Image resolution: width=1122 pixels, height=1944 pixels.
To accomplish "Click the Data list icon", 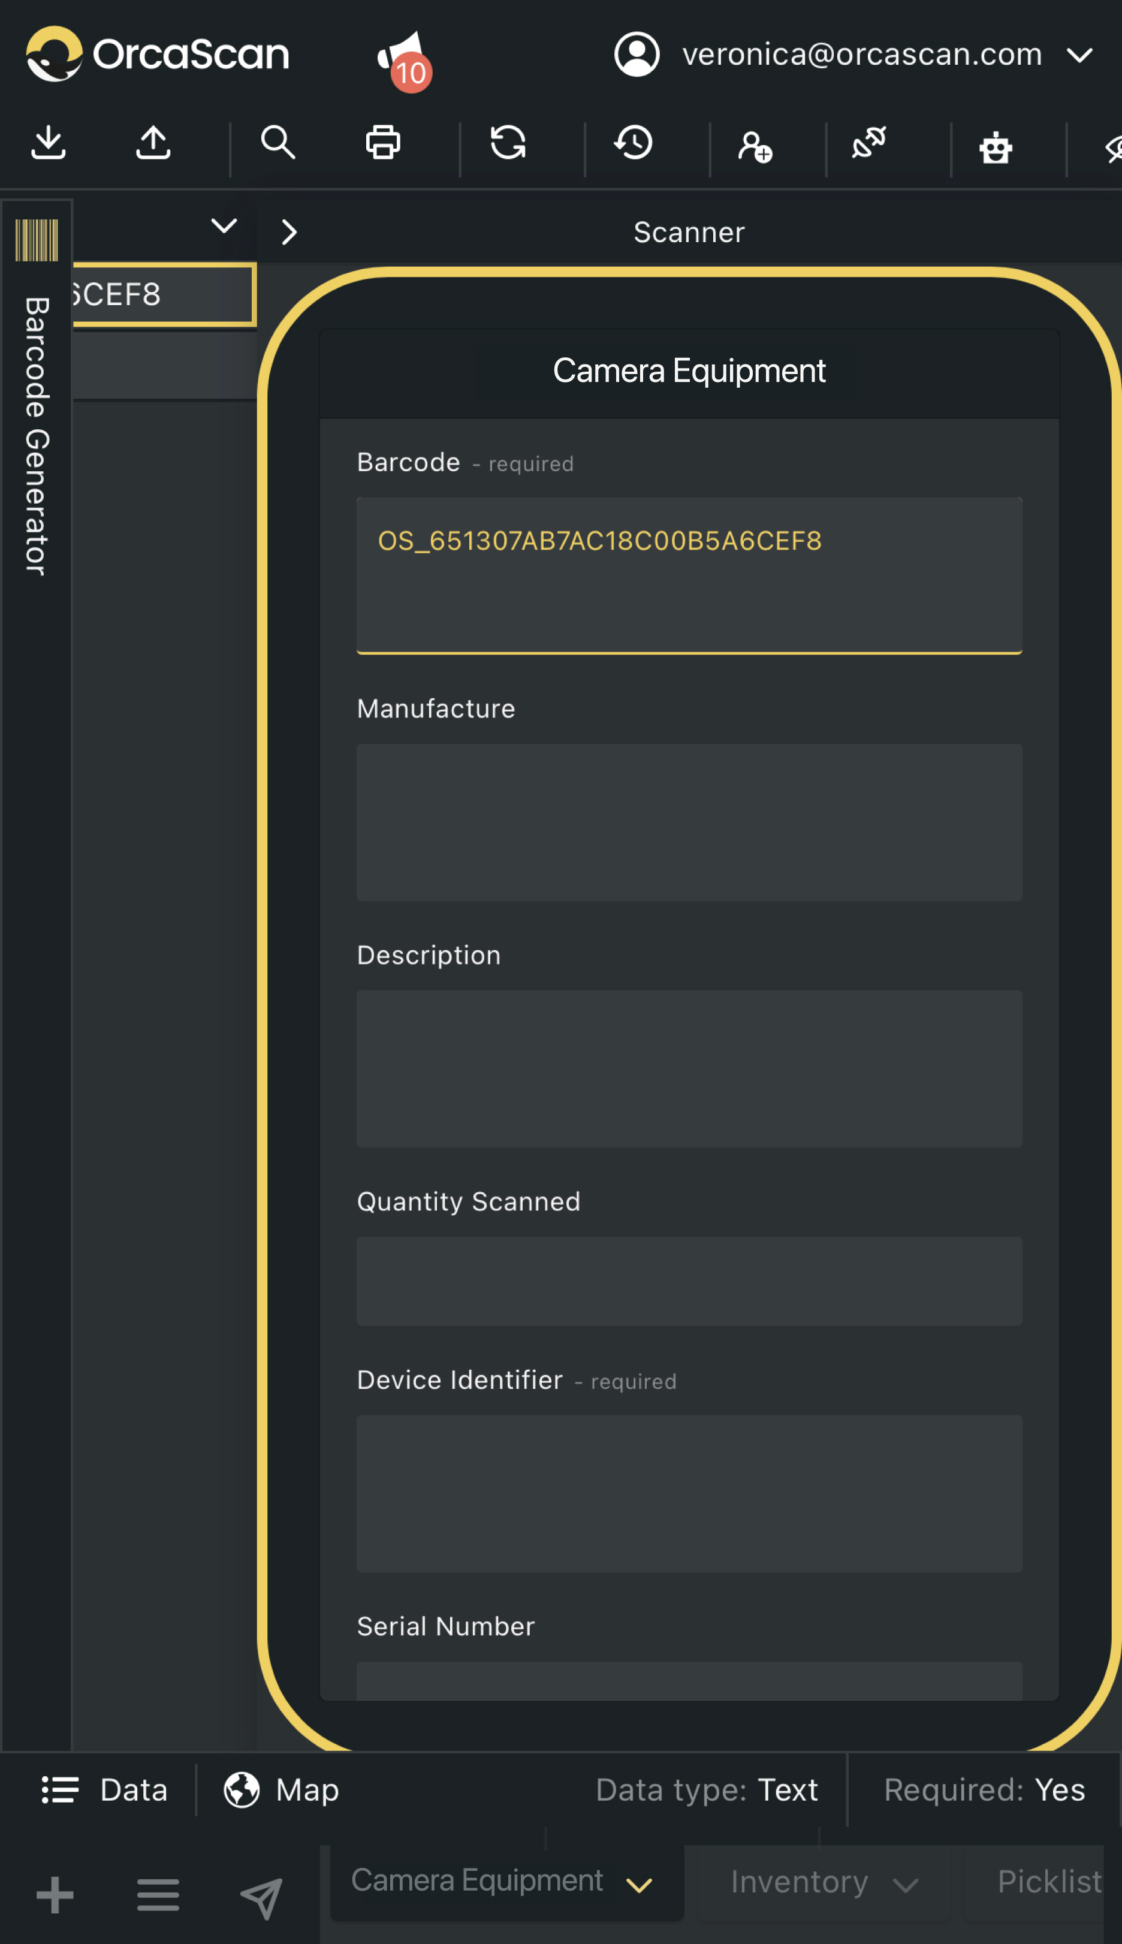I will (60, 1790).
